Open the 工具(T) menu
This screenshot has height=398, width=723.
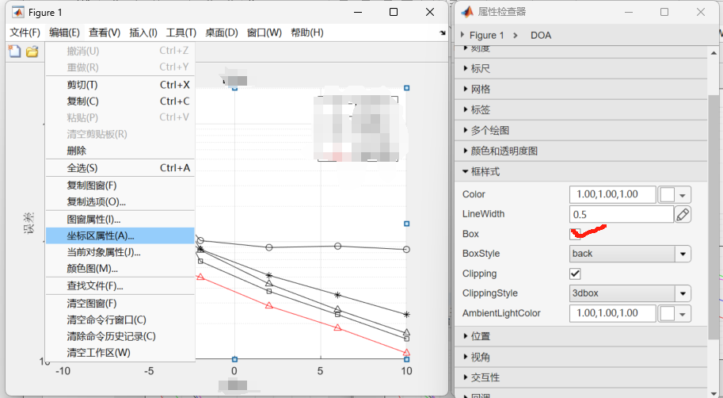(181, 33)
